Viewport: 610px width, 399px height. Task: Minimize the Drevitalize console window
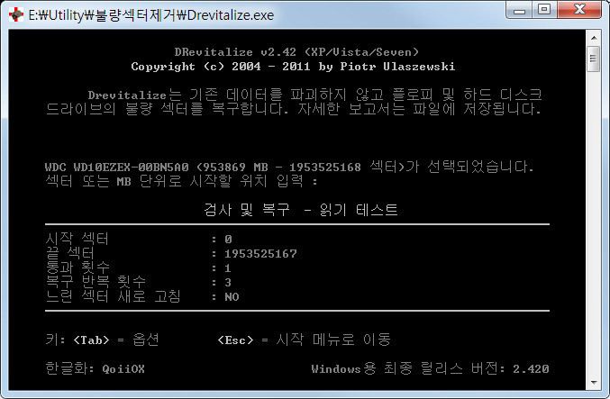520,10
